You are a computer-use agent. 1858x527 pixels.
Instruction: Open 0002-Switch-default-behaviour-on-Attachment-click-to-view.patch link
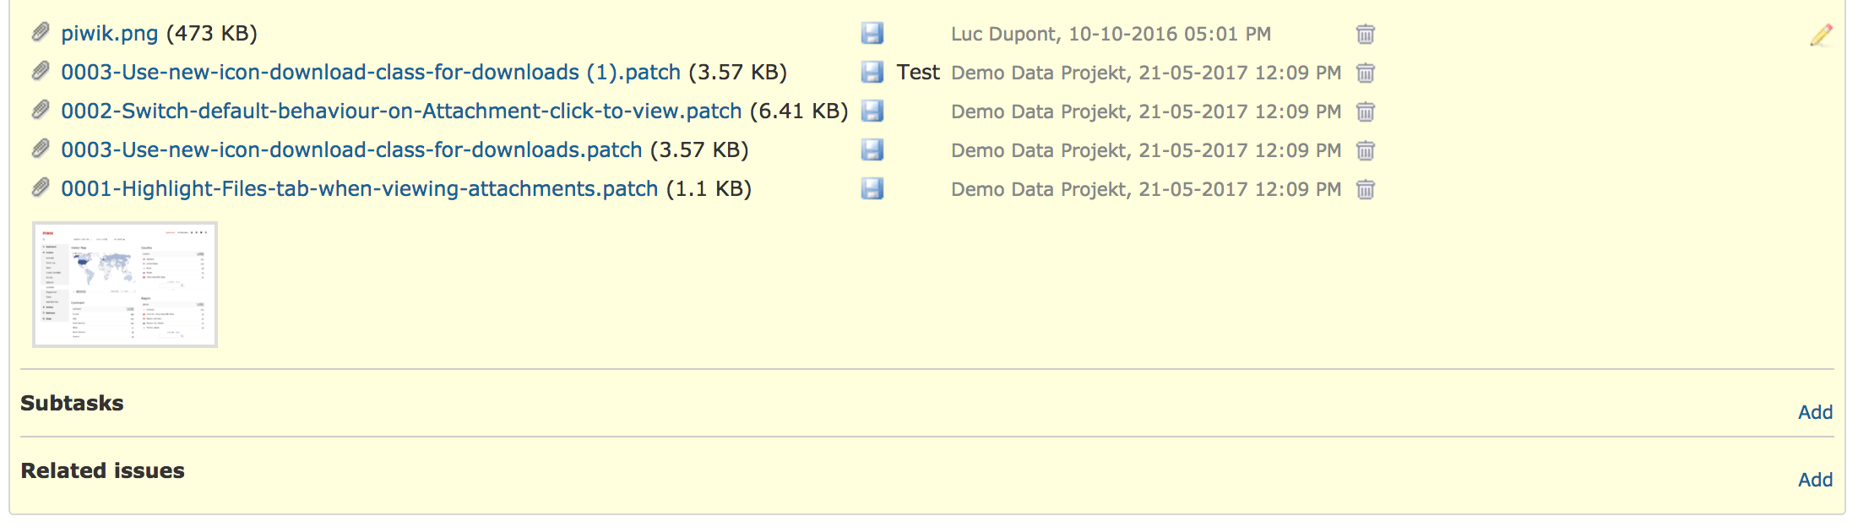[x=401, y=111]
